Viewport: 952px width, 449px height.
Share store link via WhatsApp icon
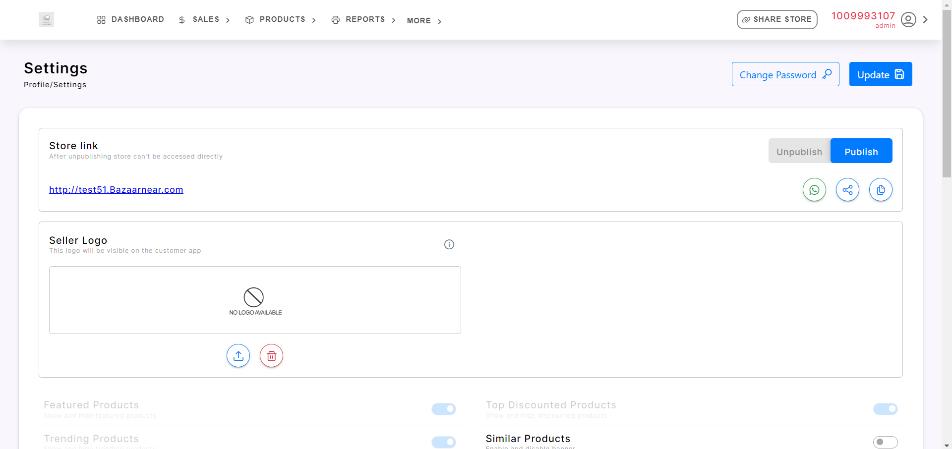click(x=814, y=190)
